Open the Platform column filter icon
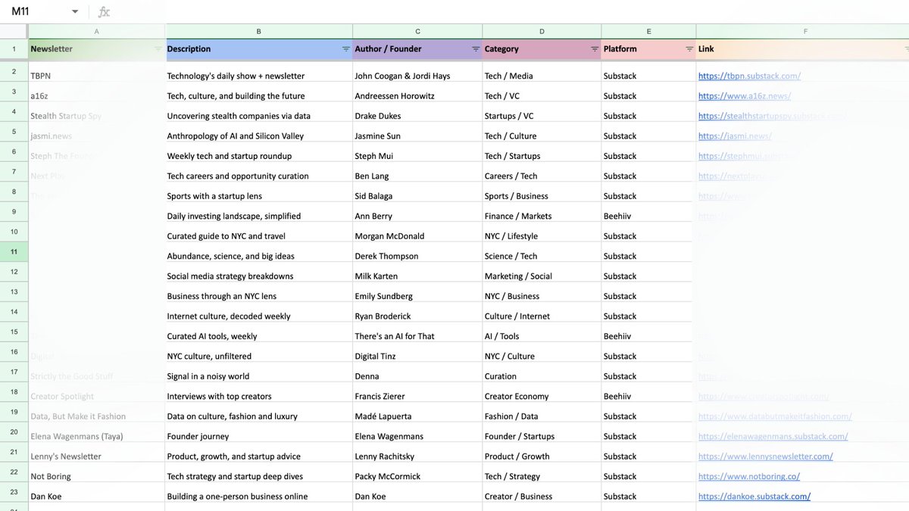The image size is (909, 511). click(689, 49)
